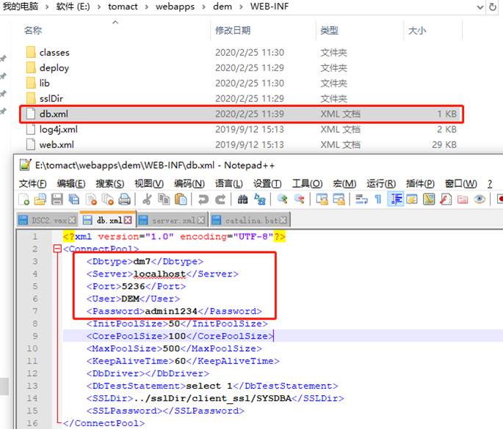
Task: Toggle synchronized vertical scrolling
Action: 322,199
